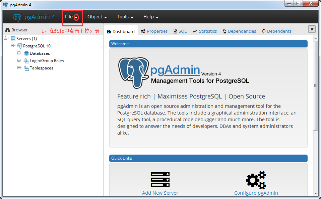
Task: Click the pgAdmin 4 elephant logo in navbar
Action: pyautogui.click(x=17, y=18)
